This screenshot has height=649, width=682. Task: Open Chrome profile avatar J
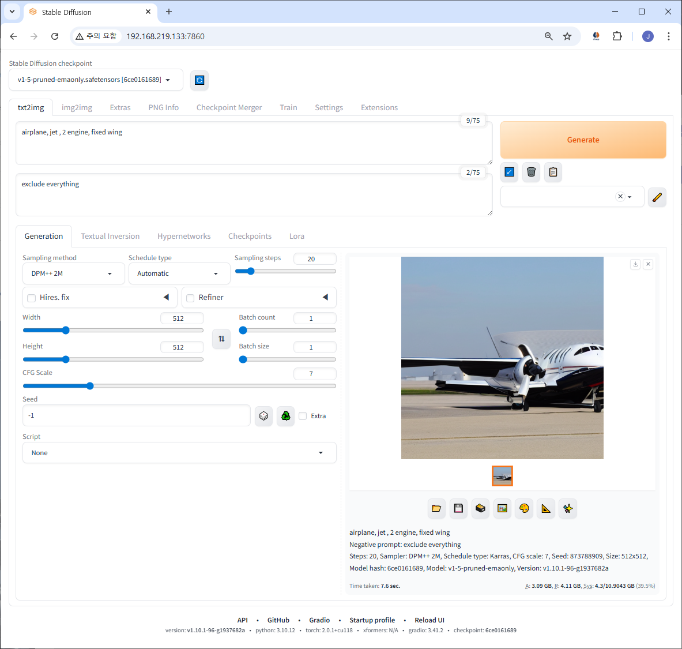(647, 36)
